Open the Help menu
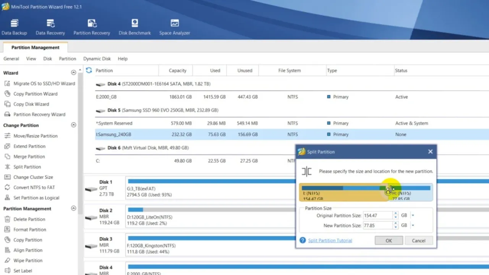 pos(123,58)
